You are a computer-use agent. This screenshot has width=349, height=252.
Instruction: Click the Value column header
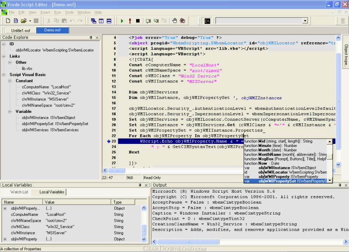coord(77,202)
